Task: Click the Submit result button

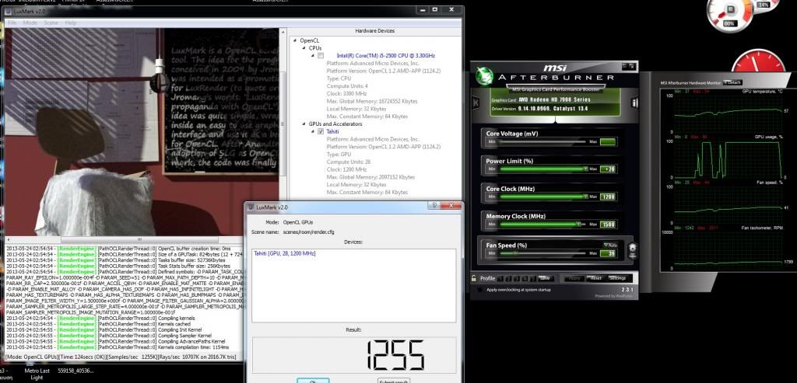Action: [395, 380]
